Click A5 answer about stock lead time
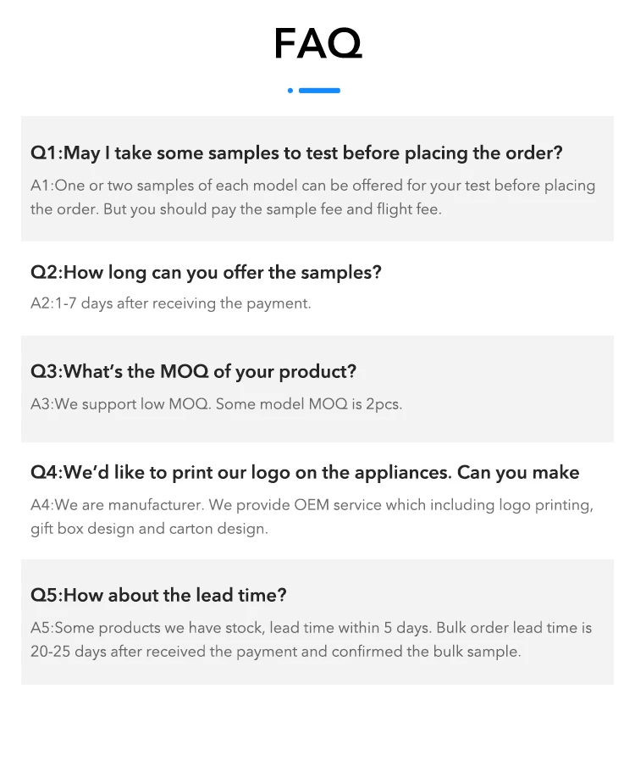The width and height of the screenshot is (635, 761). tap(312, 639)
